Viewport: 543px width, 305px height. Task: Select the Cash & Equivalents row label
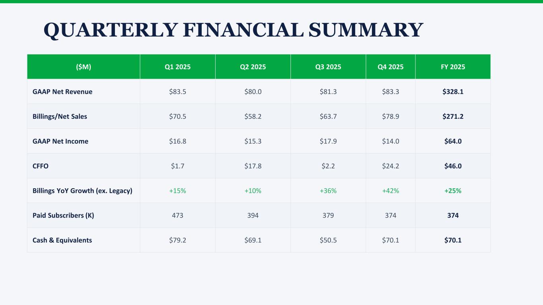[x=62, y=240]
